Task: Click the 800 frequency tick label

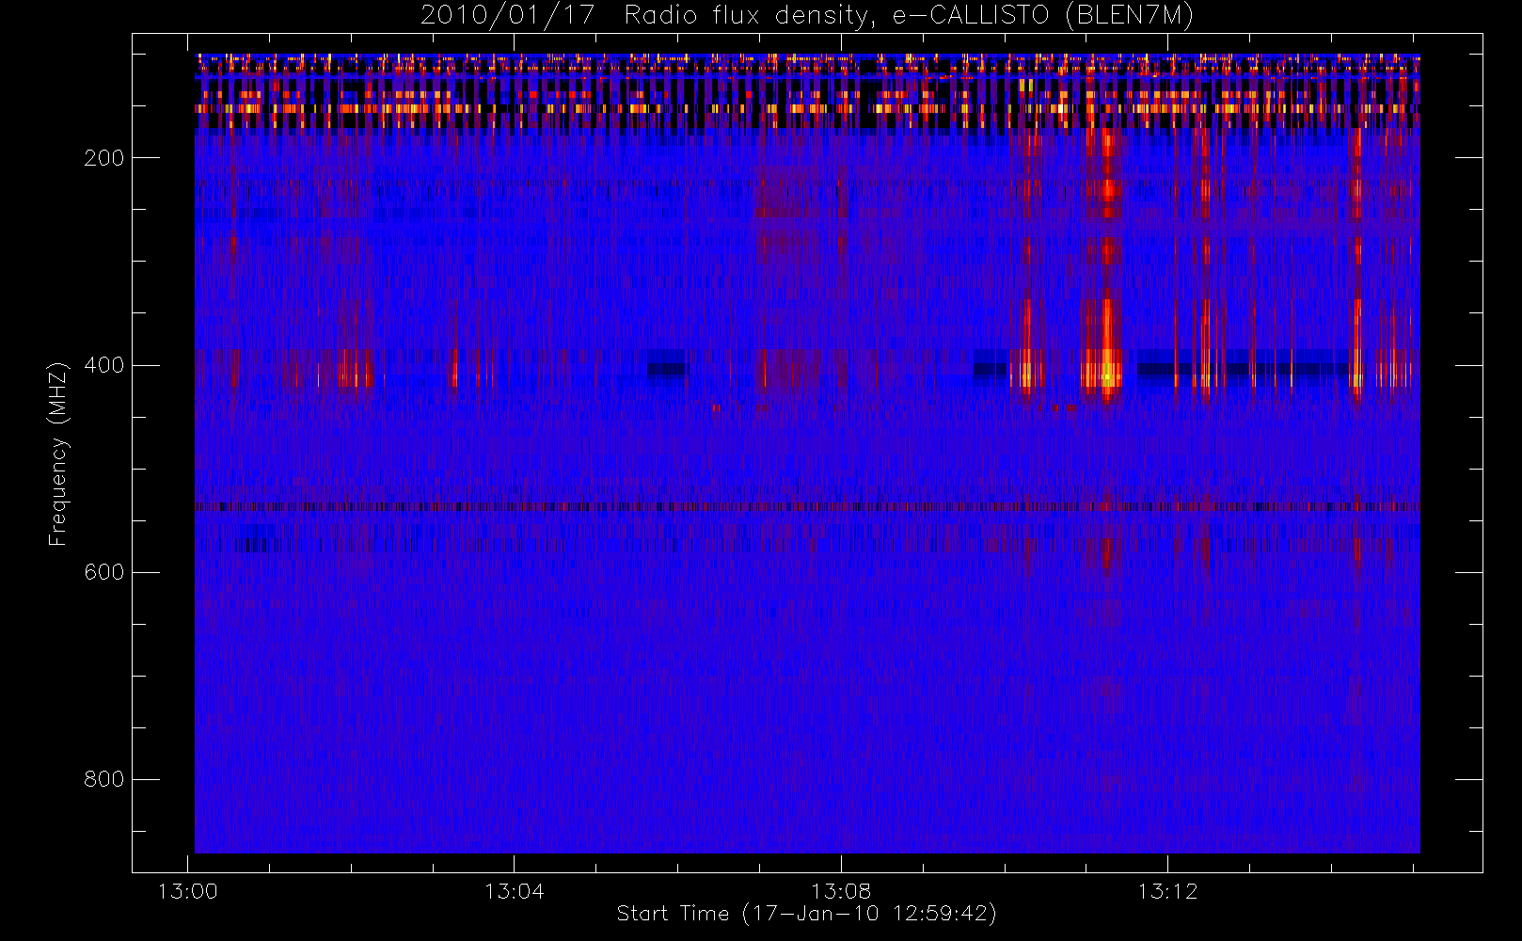Action: (x=103, y=779)
